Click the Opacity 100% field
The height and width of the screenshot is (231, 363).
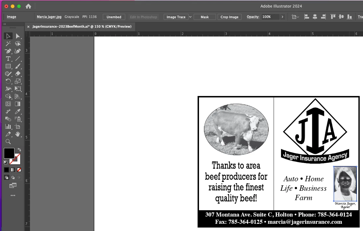click(270, 17)
